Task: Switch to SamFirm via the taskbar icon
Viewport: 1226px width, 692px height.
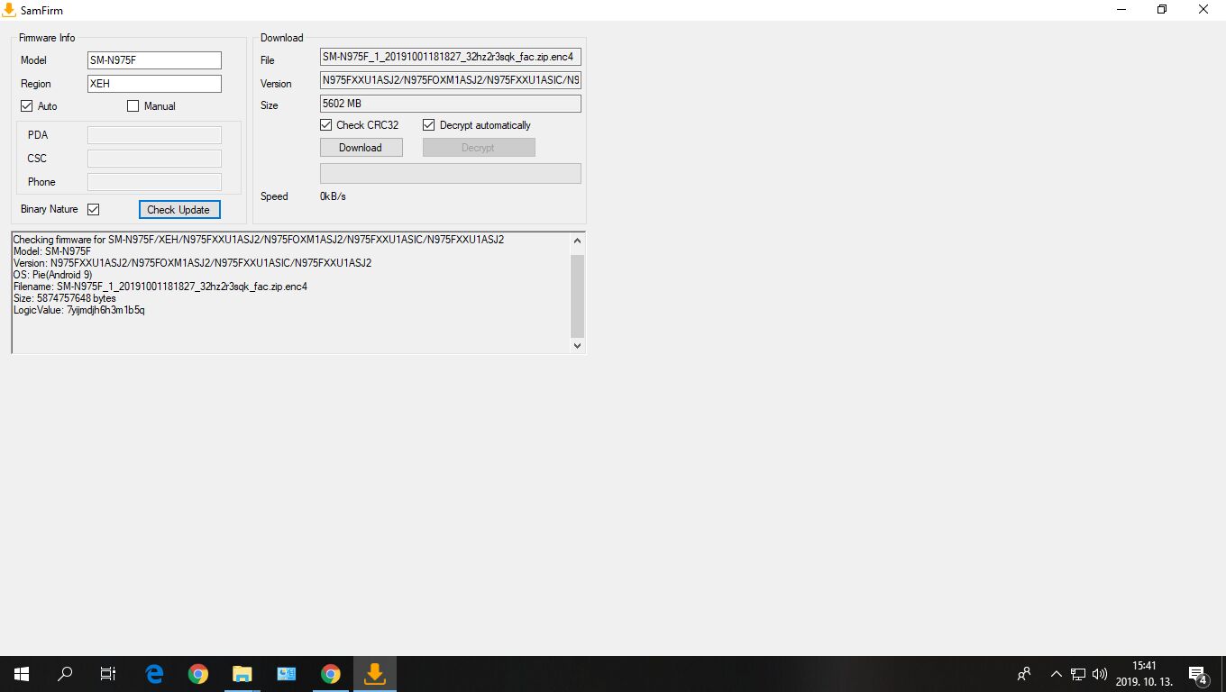Action: point(375,674)
